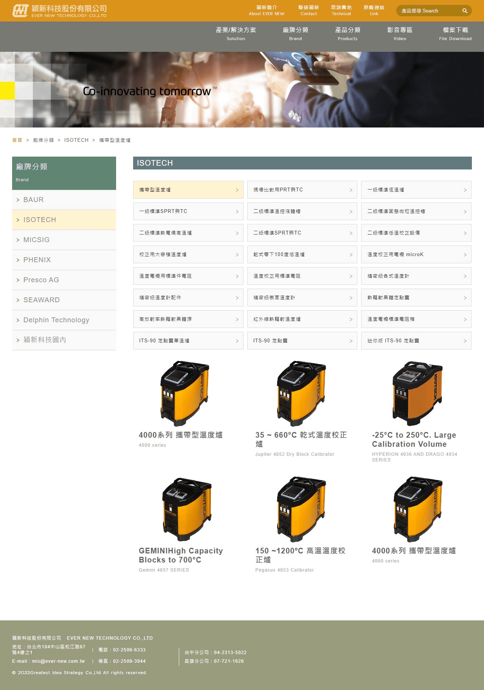Select SEAWARD brand in sidebar
Screen dimensions: 484x690
(64, 300)
